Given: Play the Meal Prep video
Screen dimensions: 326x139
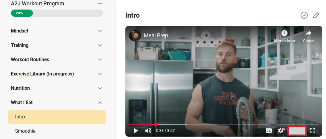Looking at the screenshot, I should [136, 131].
